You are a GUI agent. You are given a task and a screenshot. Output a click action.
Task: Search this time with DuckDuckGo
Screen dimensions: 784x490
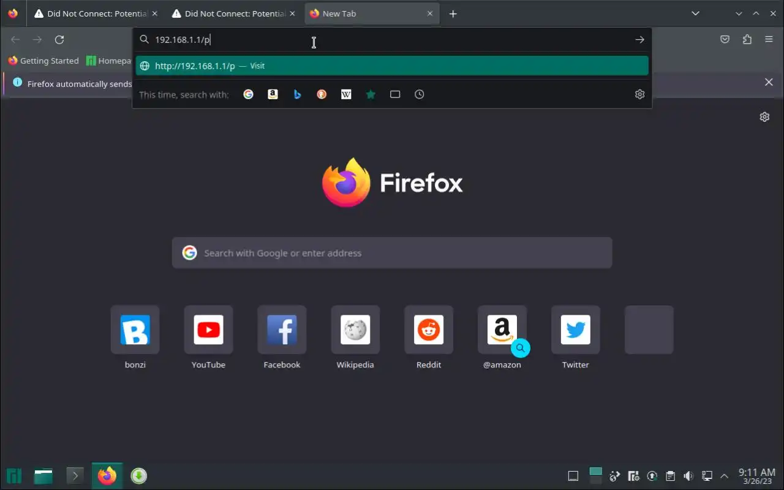322,94
